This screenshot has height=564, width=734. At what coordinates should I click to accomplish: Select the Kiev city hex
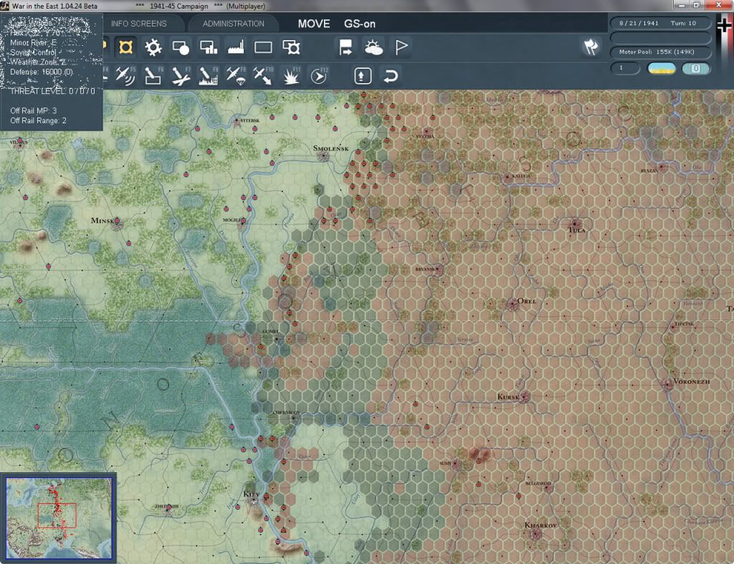coord(255,500)
